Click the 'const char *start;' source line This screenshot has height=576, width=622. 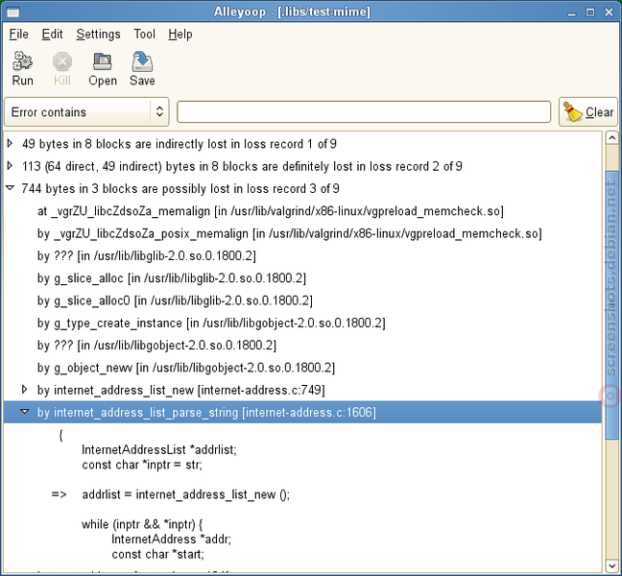pyautogui.click(x=157, y=554)
